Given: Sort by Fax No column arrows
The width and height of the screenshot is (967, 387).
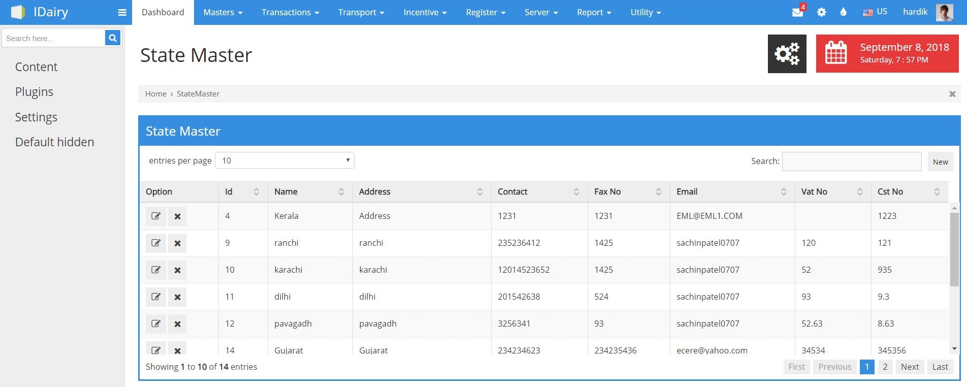Looking at the screenshot, I should coord(659,191).
